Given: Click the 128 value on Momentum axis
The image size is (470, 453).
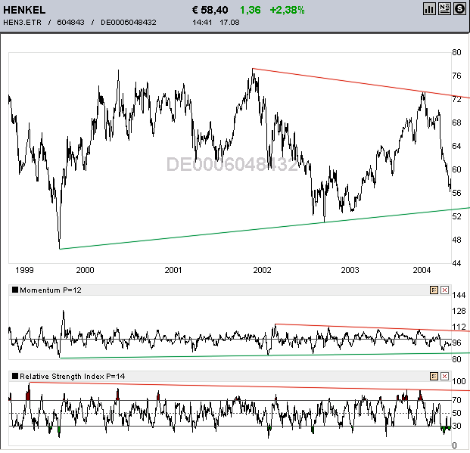Looking at the screenshot, I should click(x=459, y=311).
